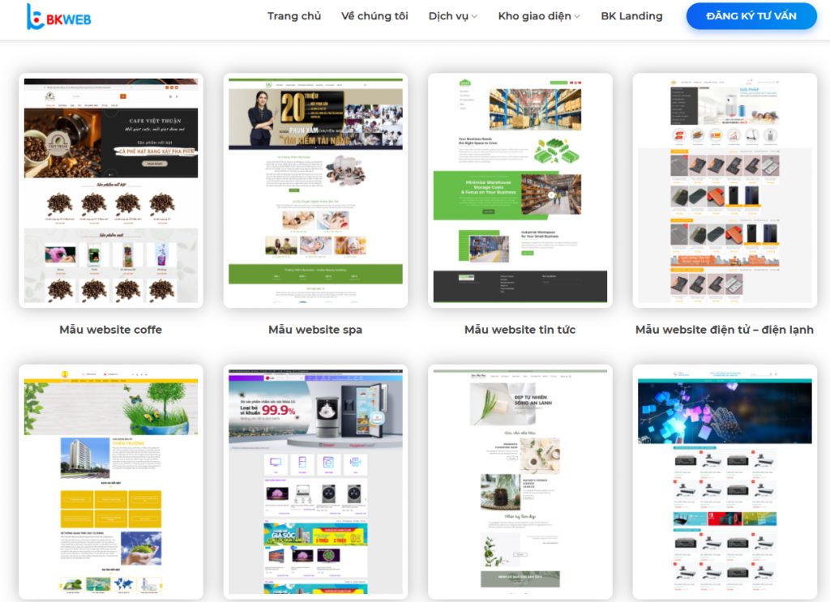The width and height of the screenshot is (830, 602).
Task: Open the green warehouse news template thumbnail
Action: (x=520, y=190)
